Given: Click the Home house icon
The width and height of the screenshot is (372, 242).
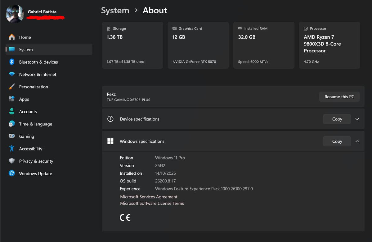Looking at the screenshot, I should 11,37.
